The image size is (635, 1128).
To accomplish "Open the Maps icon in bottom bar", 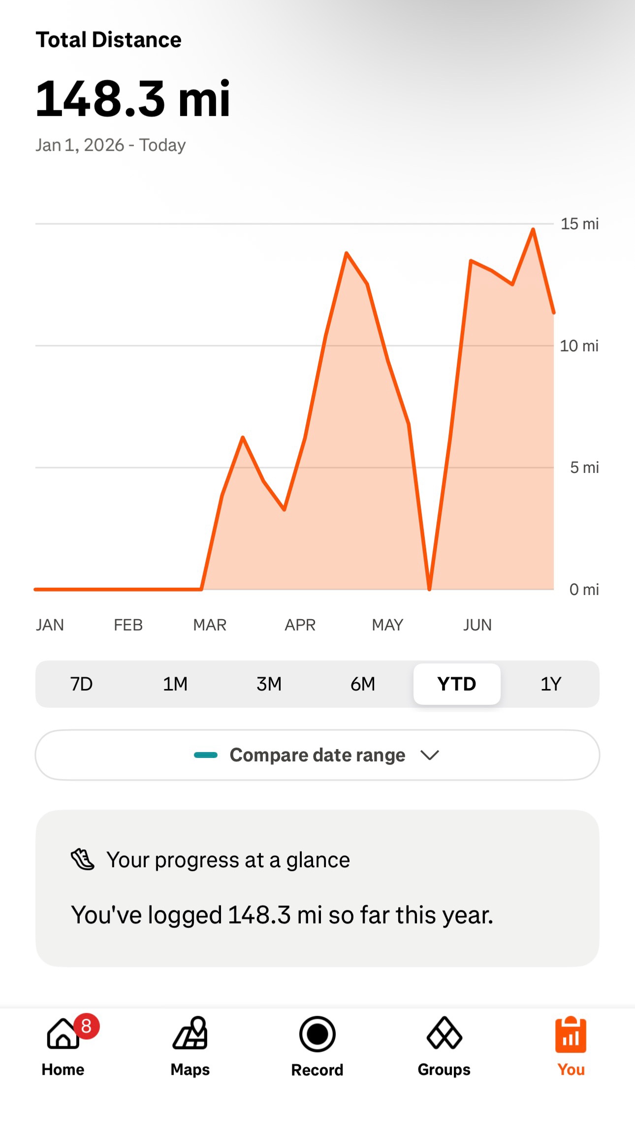I will (190, 1033).
